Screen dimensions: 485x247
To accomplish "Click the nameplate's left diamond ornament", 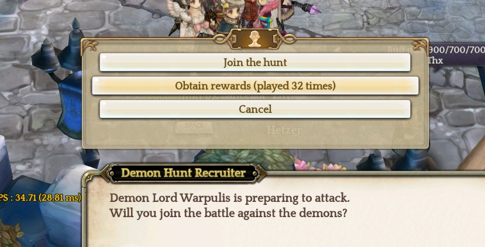I will click(x=107, y=173).
